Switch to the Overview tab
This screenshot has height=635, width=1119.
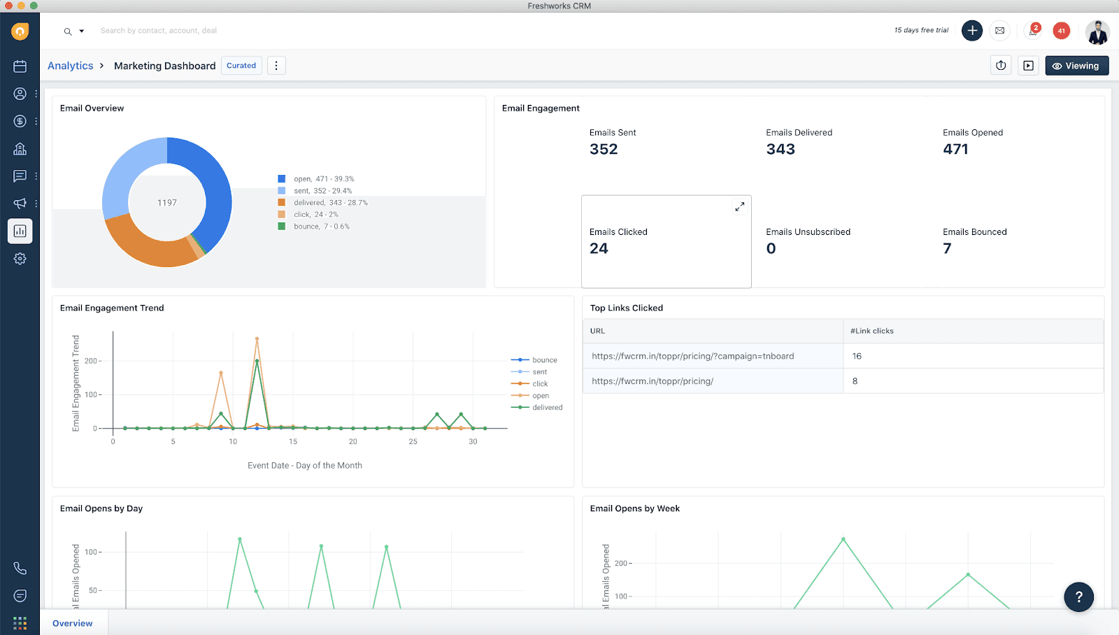tap(73, 622)
